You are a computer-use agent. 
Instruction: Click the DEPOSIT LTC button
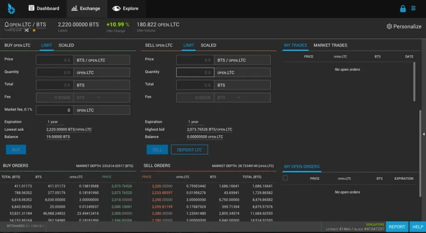(x=189, y=150)
